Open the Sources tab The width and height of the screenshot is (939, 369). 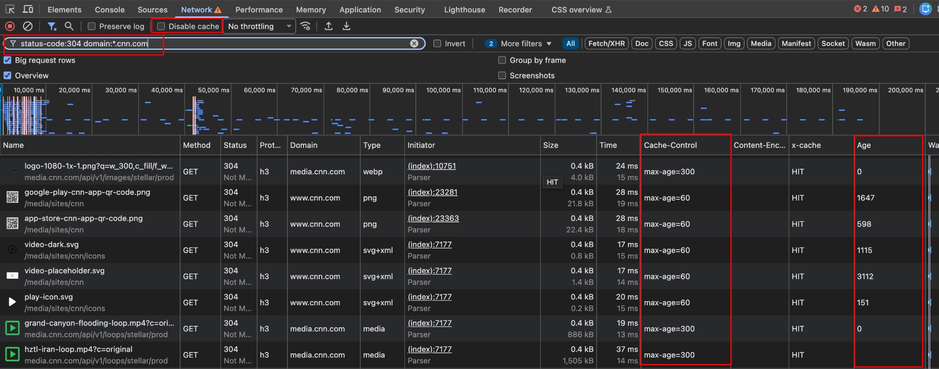pyautogui.click(x=152, y=10)
